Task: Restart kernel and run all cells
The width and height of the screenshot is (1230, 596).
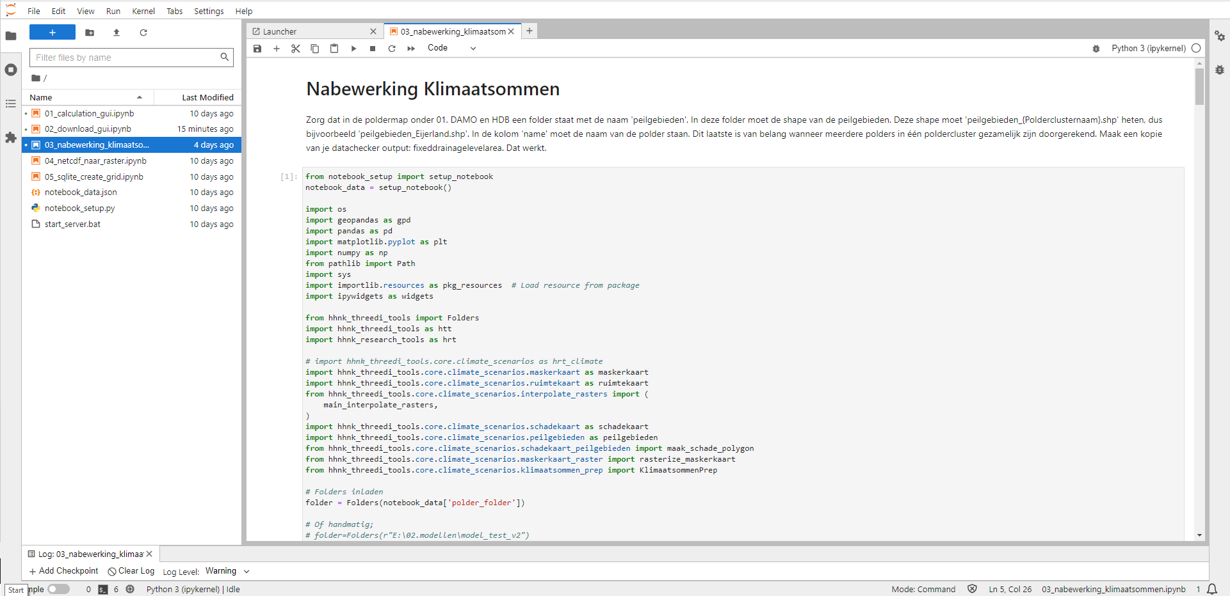Action: coord(411,49)
